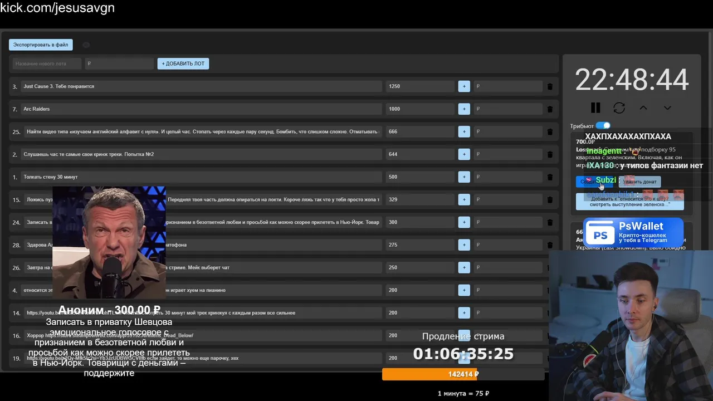Viewport: 713px width, 401px height.
Task: Click plus on the 329 lot row
Action: coord(464,199)
